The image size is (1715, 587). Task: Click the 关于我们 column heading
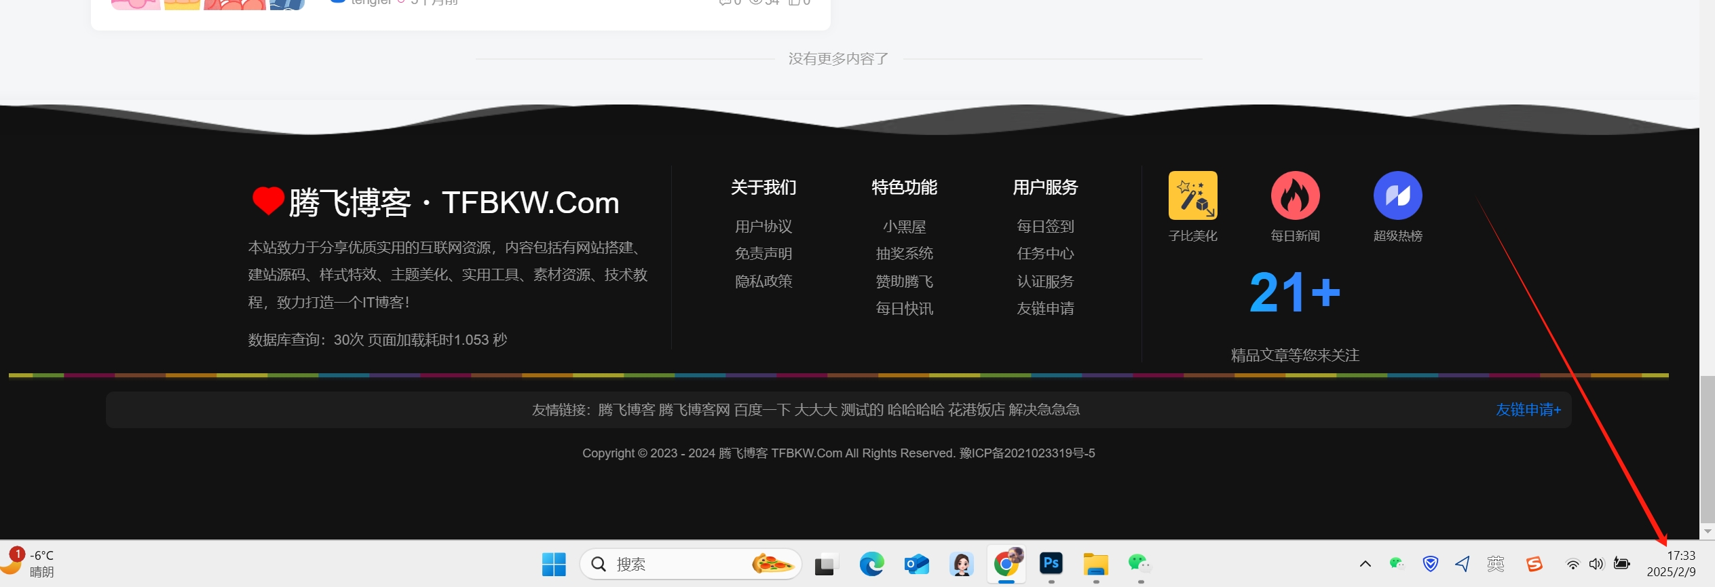764,187
